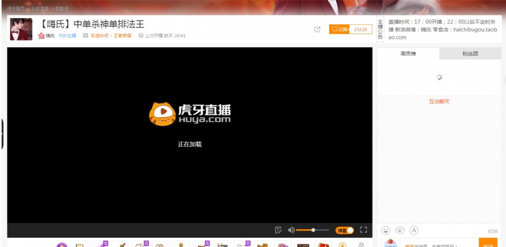Open the emoji smiley picker in chat
This screenshot has height=247, width=506.
tap(386, 230)
